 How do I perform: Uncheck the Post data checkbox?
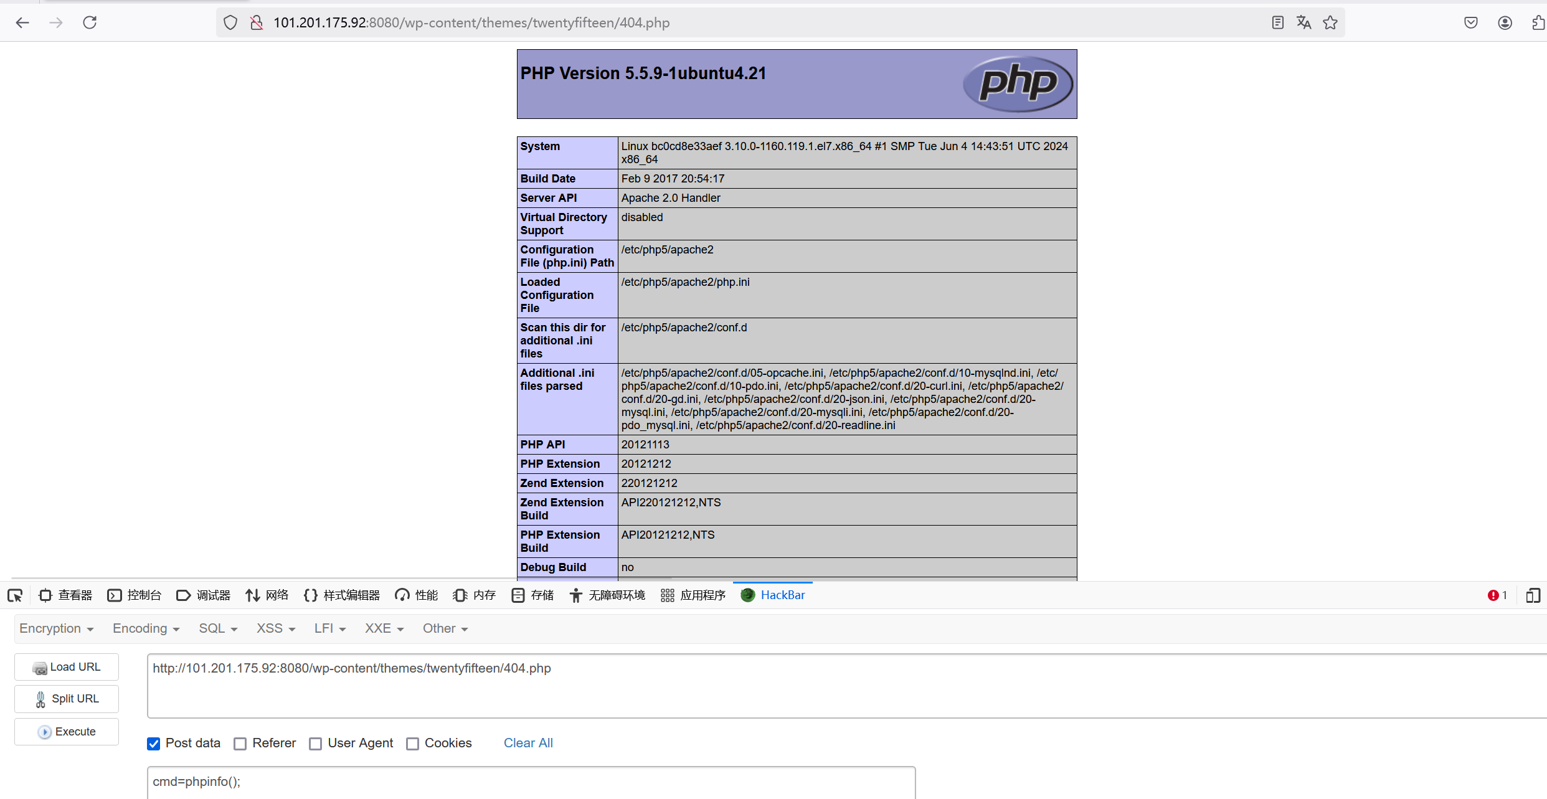coord(154,744)
